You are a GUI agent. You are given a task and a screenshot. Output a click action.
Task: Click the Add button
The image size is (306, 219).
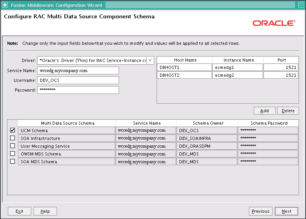coord(265,111)
